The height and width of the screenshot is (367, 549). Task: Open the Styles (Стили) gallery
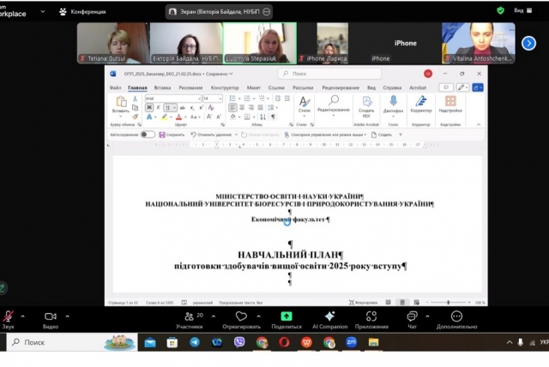(305, 105)
